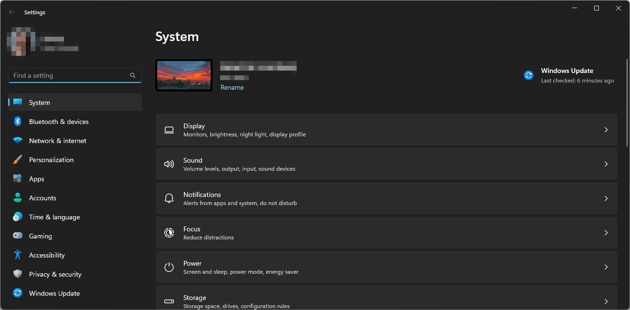The image size is (630, 310).
Task: Expand the Storage row chevron
Action: click(x=606, y=301)
